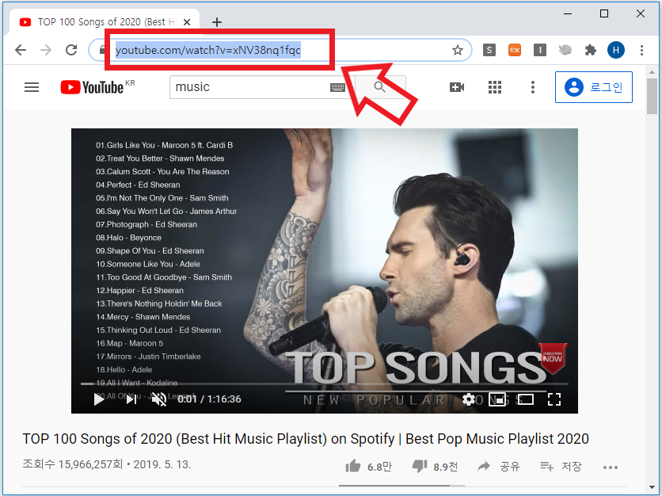Open Chrome's three-dot menu
The image size is (662, 496).
tap(641, 50)
